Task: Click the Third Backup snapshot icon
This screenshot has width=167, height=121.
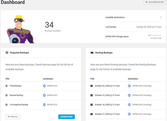Action: (x=6, y=86)
